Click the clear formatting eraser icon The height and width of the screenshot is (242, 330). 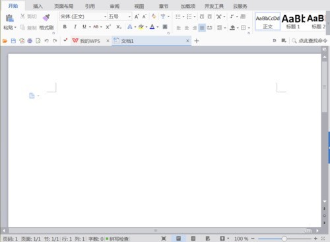coord(154,16)
